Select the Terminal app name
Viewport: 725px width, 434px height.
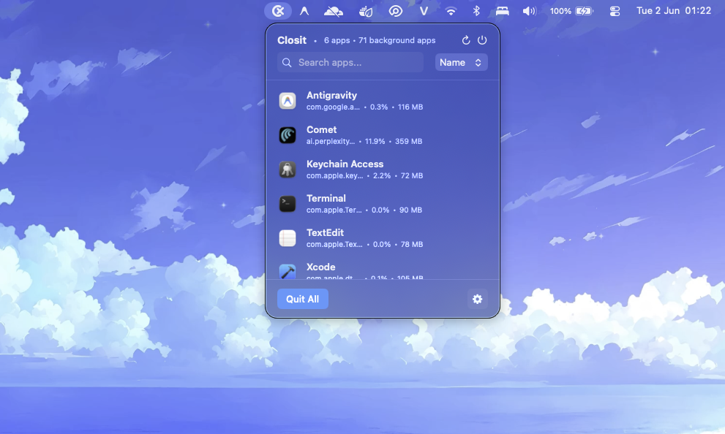pos(326,198)
